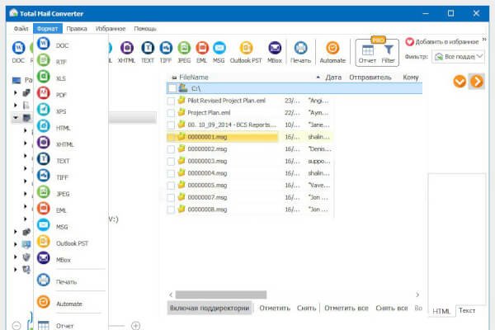Image resolution: width=495 pixels, height=330 pixels.
Task: Select XLS from the Format menu
Action: click(x=60, y=78)
